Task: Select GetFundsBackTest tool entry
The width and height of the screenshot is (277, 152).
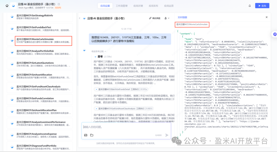Action: (x=40, y=29)
